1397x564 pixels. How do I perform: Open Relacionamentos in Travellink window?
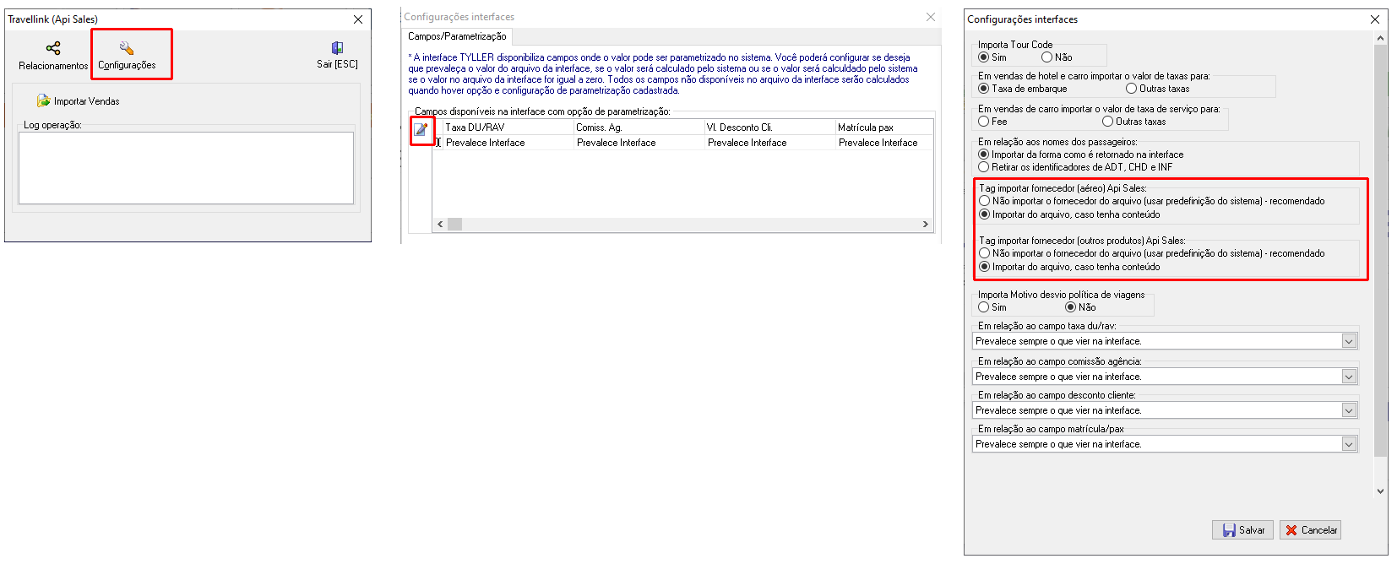click(x=53, y=56)
